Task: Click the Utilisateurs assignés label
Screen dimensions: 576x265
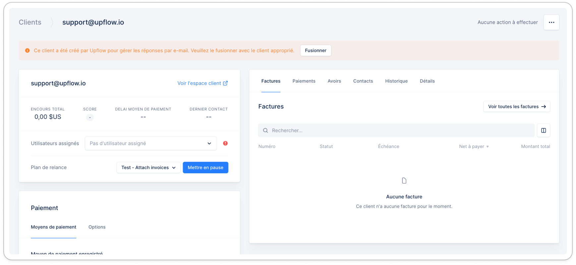Action: click(x=55, y=143)
